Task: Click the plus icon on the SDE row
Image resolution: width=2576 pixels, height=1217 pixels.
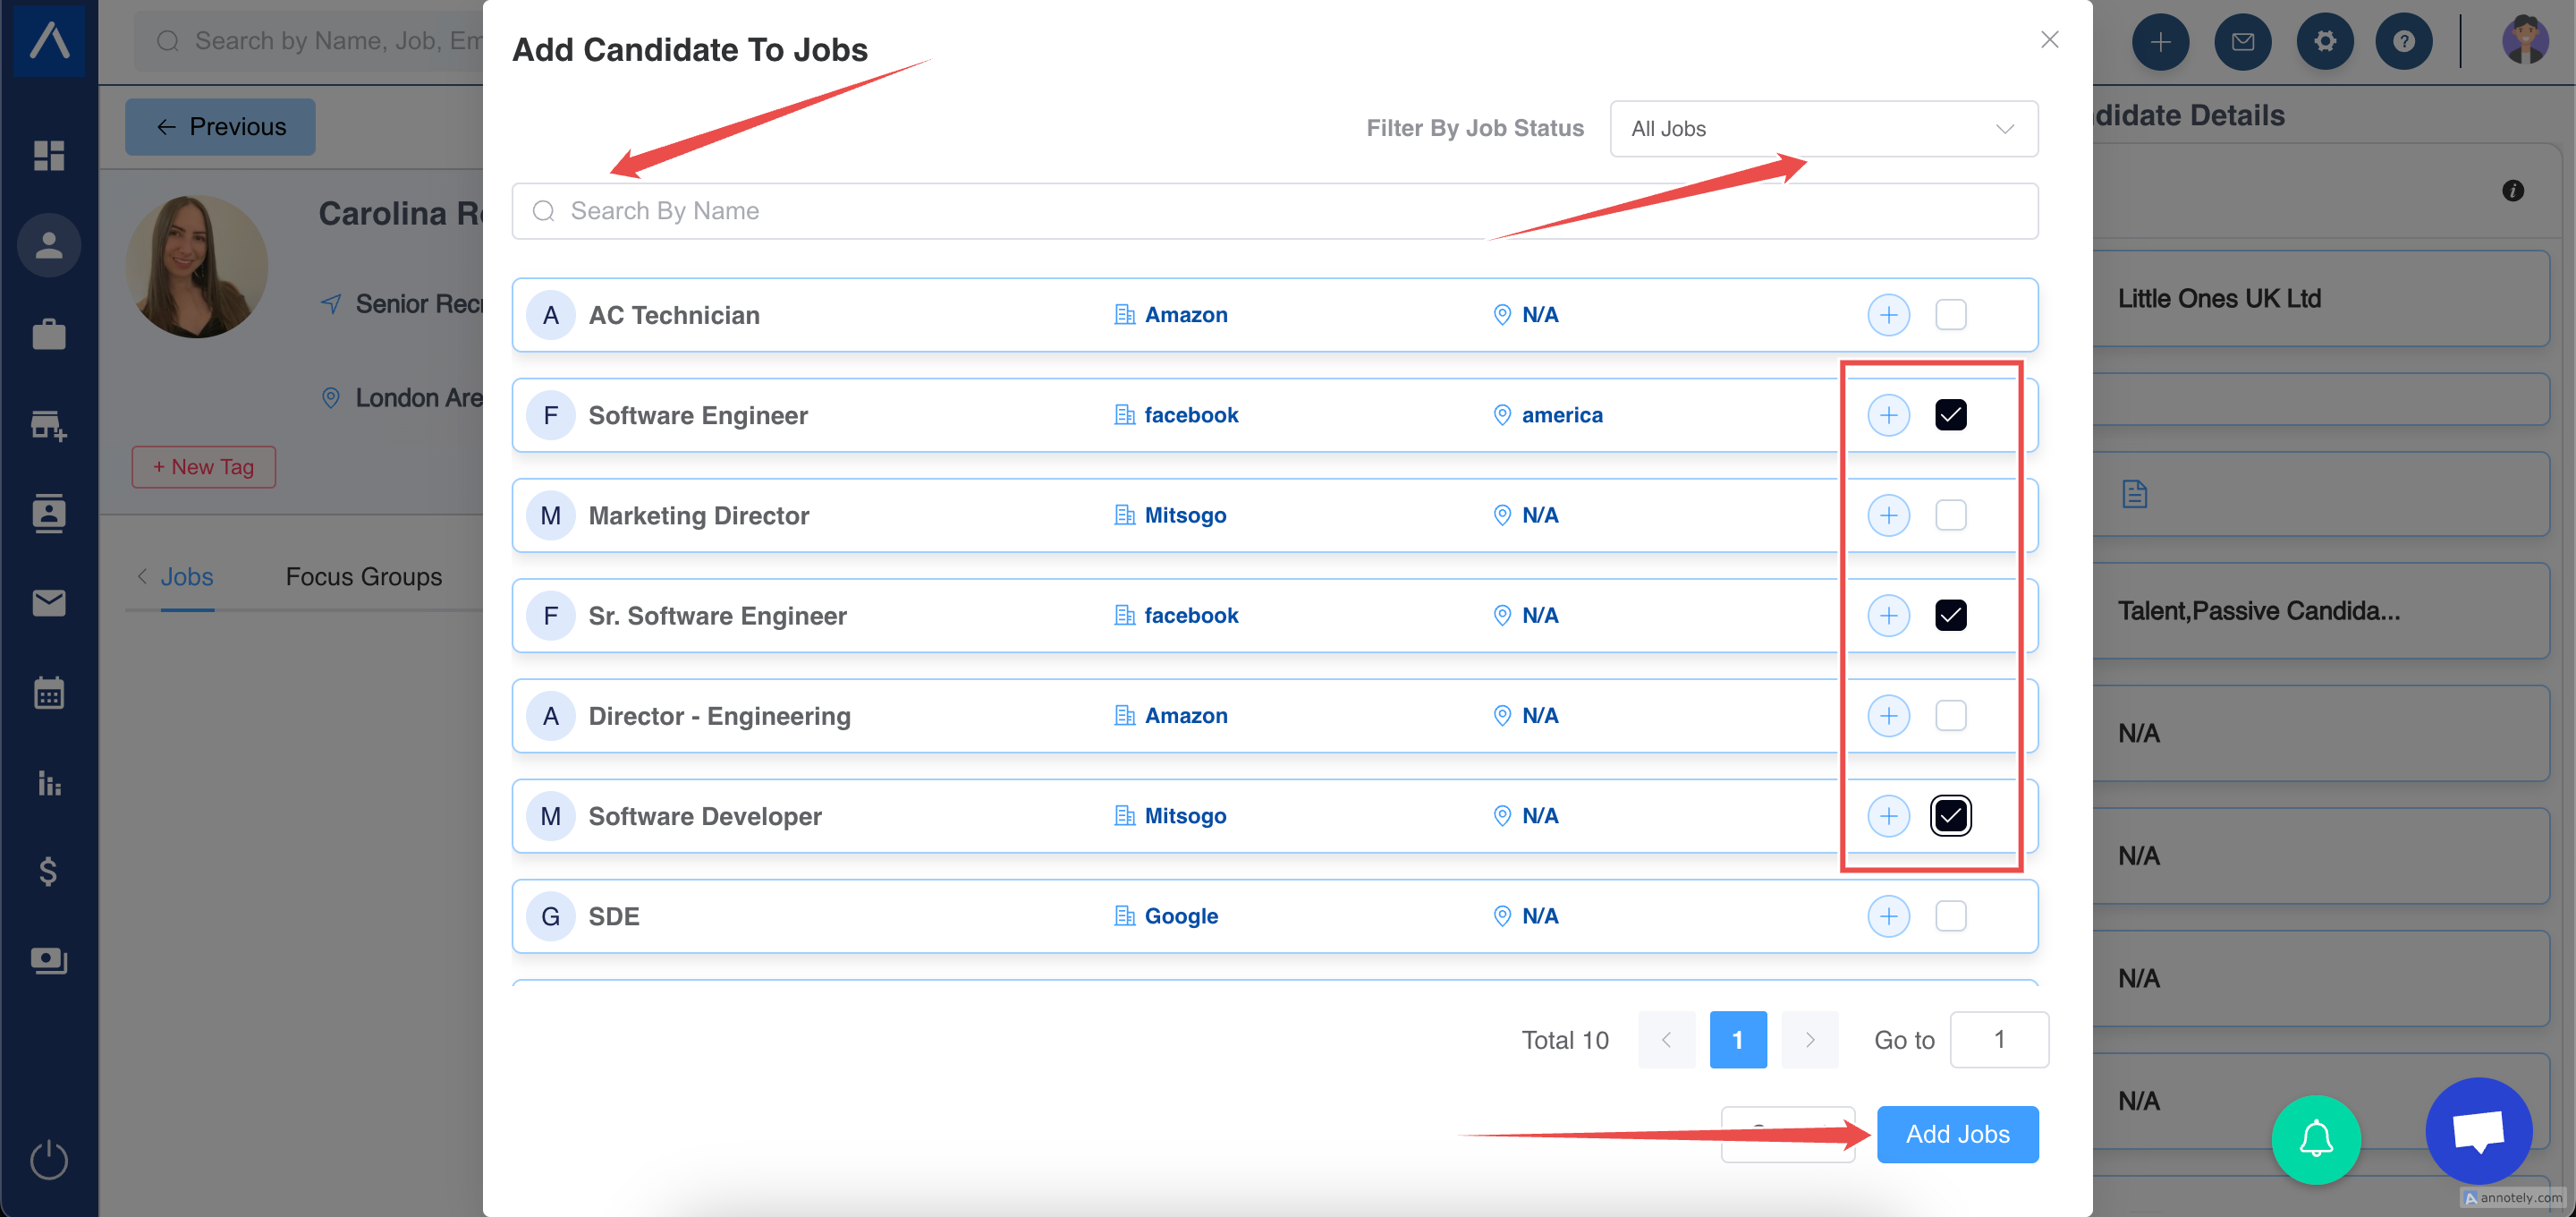Action: coord(1888,915)
